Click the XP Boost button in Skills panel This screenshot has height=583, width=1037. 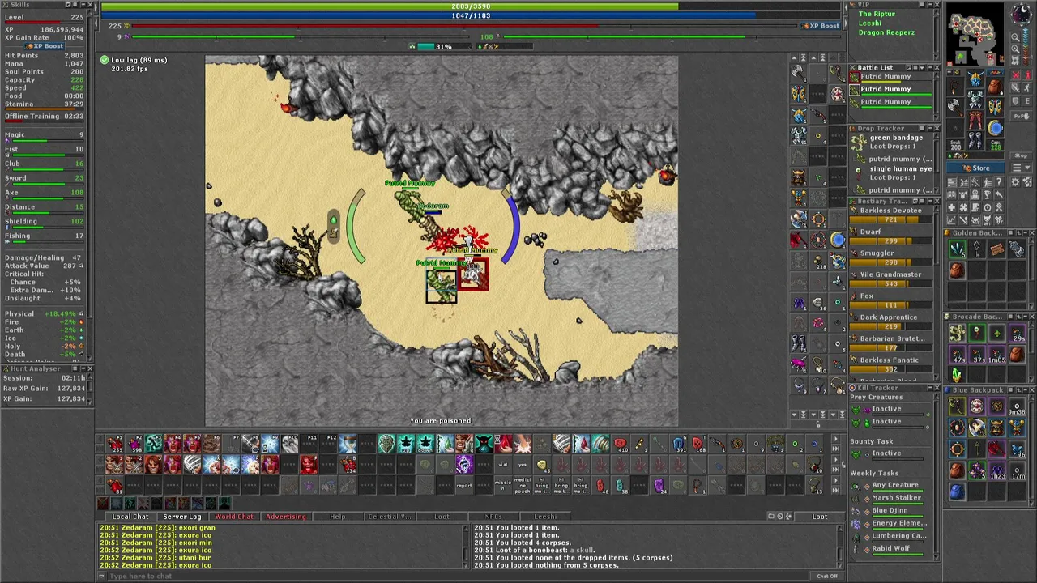[x=45, y=46]
